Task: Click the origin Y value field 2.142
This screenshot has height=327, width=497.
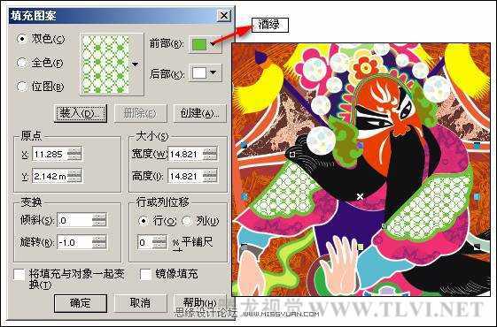Action: pyautogui.click(x=50, y=176)
